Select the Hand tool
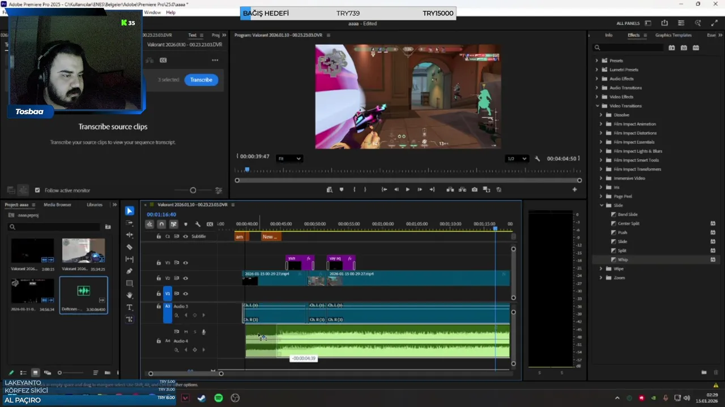The width and height of the screenshot is (725, 407). point(129,295)
